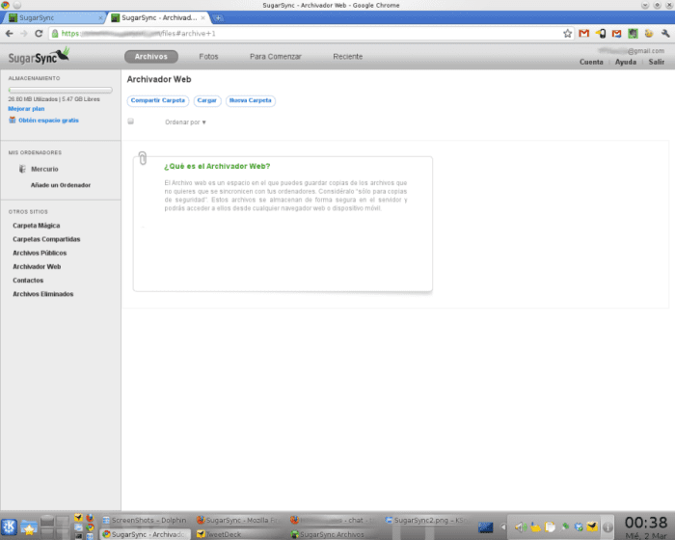Open the Ayuda link

click(x=626, y=62)
